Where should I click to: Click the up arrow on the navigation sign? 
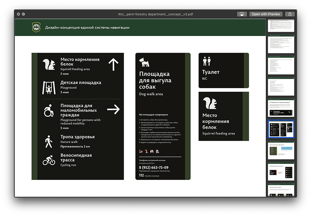pos(113,64)
